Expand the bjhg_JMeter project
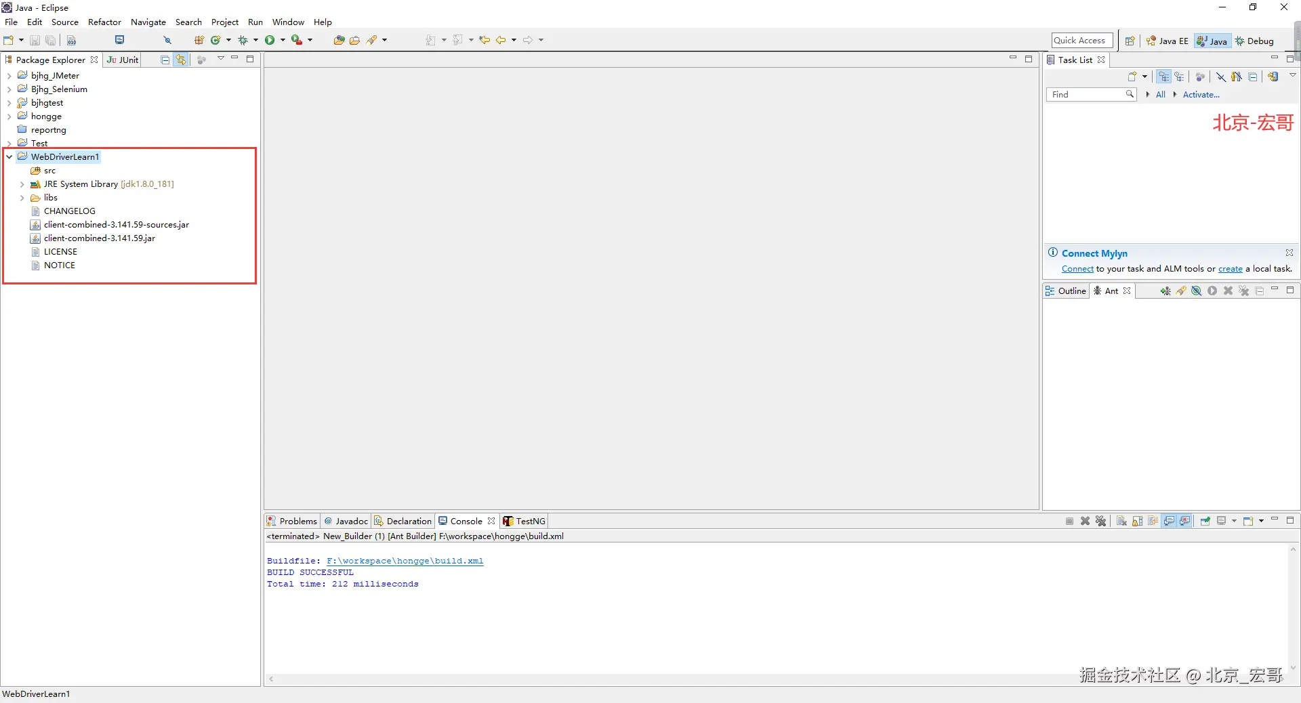The width and height of the screenshot is (1301, 703). tap(9, 76)
